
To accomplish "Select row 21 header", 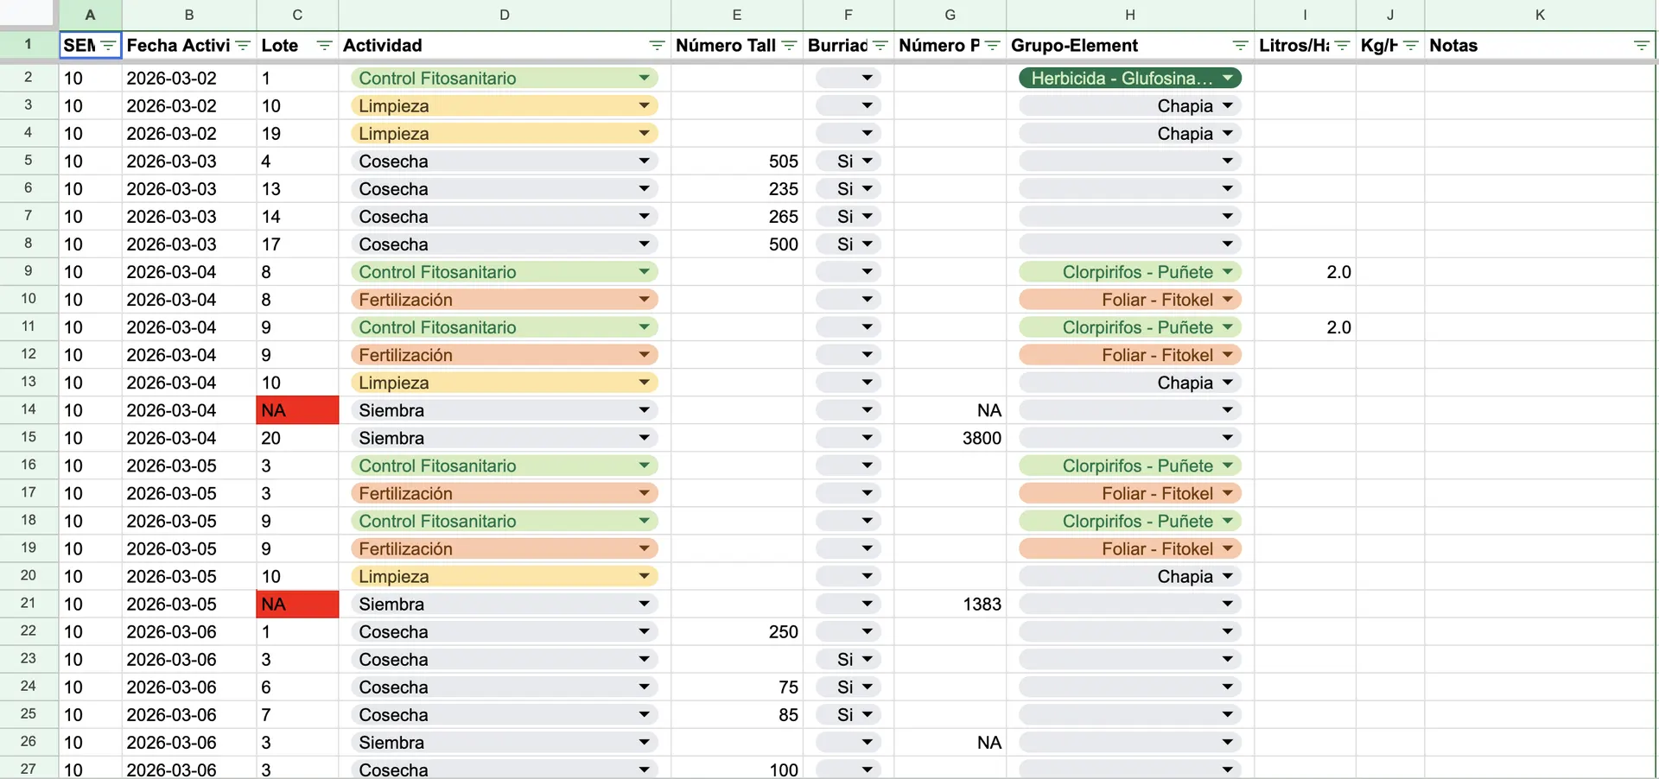I will [29, 604].
